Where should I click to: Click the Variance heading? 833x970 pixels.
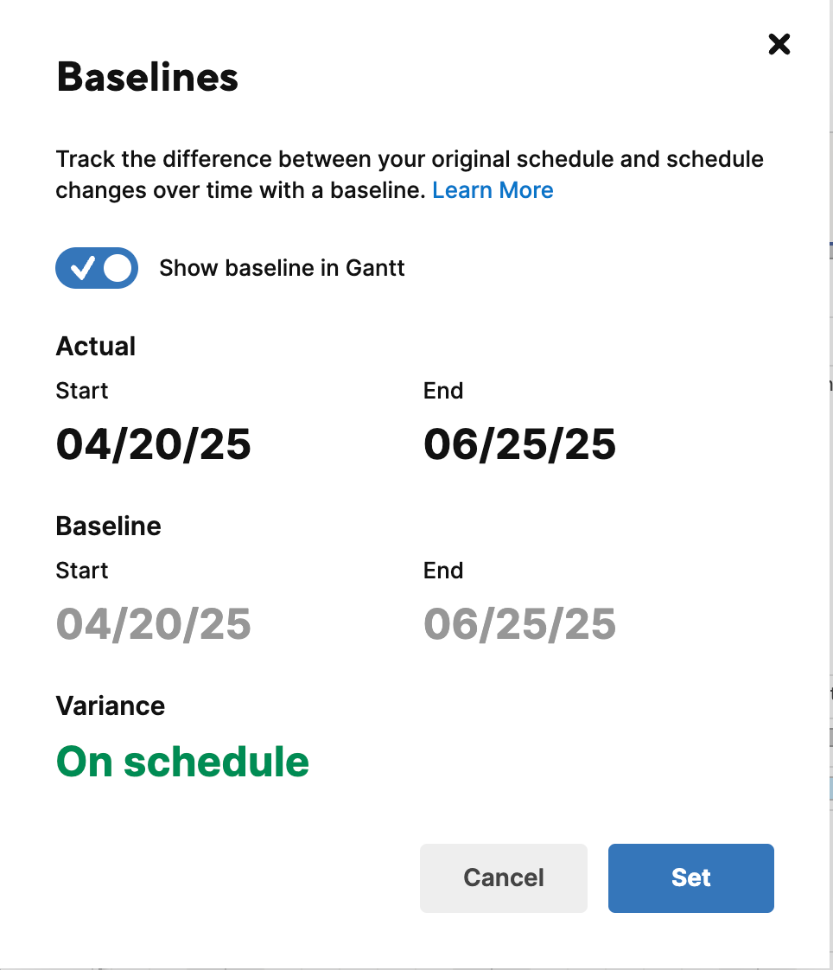[111, 706]
